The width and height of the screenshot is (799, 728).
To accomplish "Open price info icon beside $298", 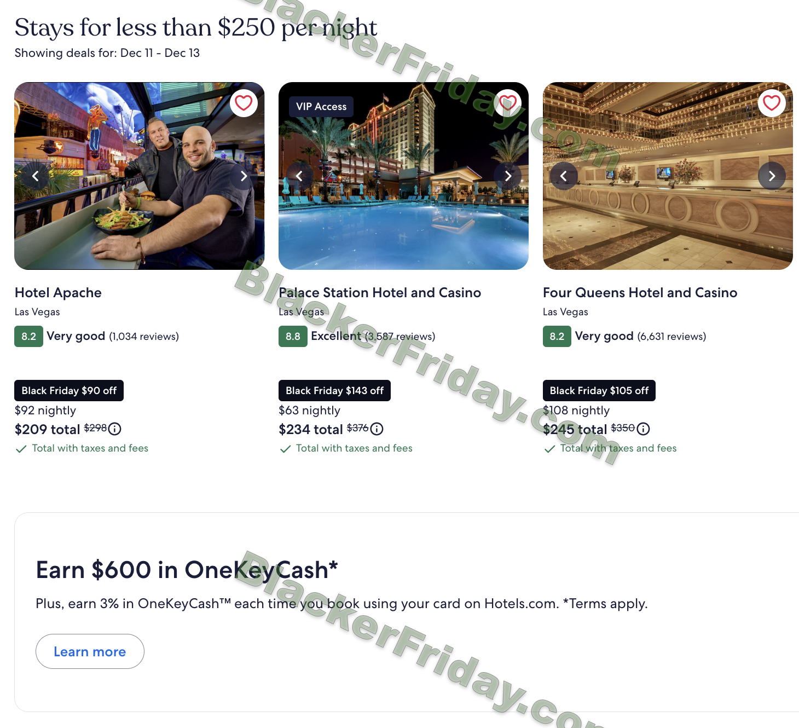I will 115,429.
